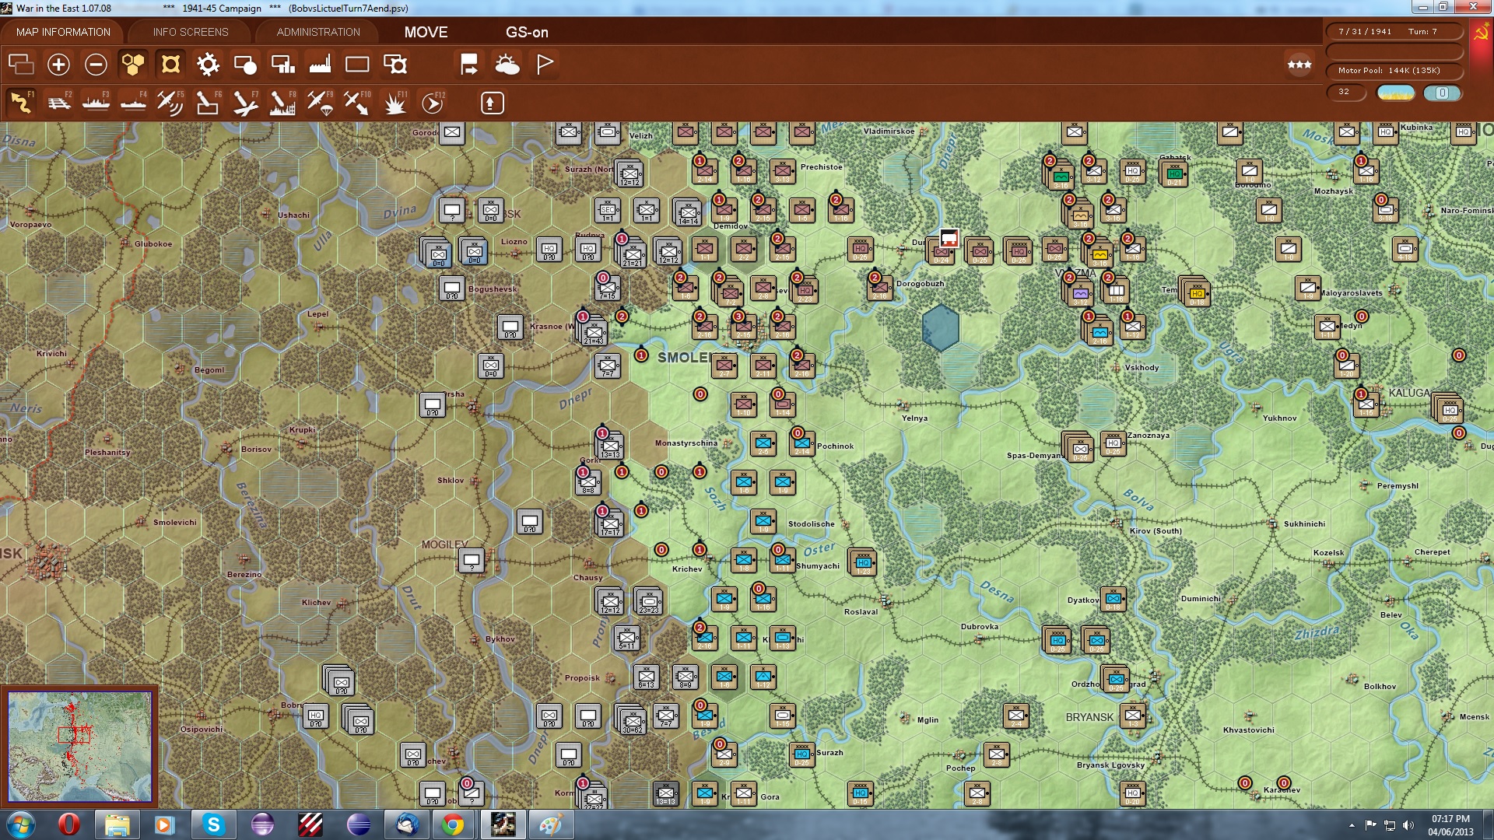The image size is (1494, 840).
Task: Select the F11 explosion mode icon
Action: tap(395, 103)
